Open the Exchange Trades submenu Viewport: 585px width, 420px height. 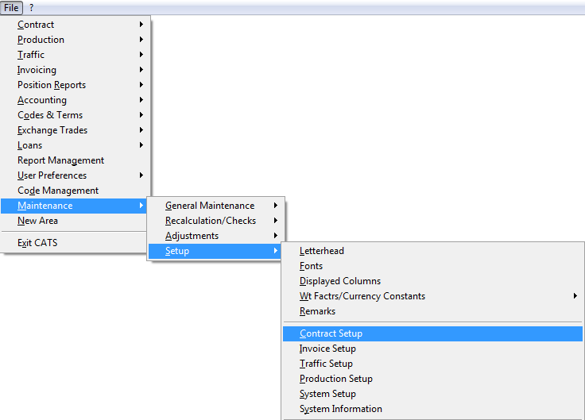coord(75,130)
